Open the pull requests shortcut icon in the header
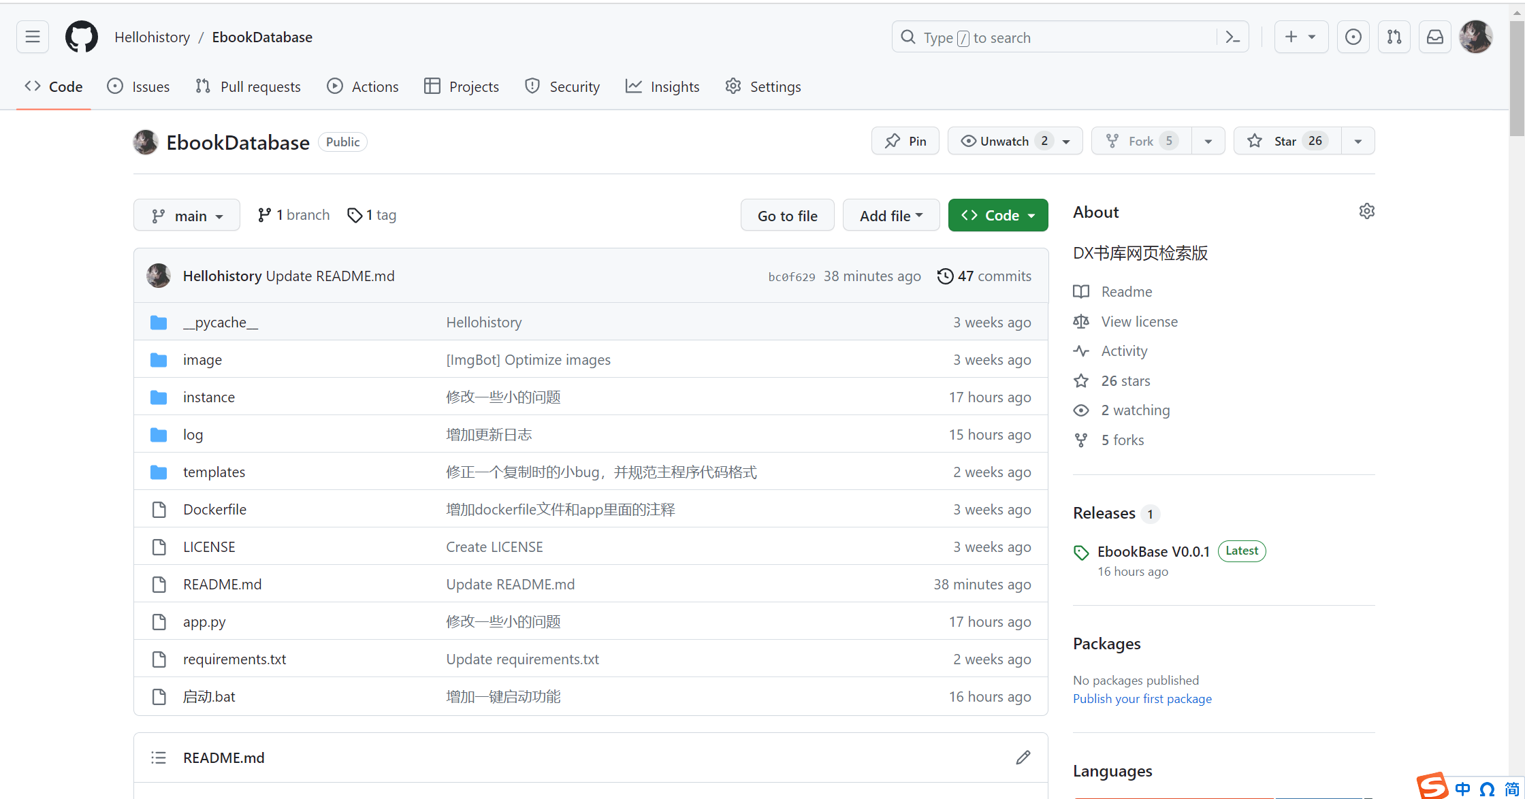This screenshot has width=1525, height=799. click(x=1394, y=37)
